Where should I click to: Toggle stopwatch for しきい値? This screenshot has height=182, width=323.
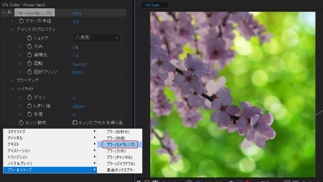click(29, 106)
